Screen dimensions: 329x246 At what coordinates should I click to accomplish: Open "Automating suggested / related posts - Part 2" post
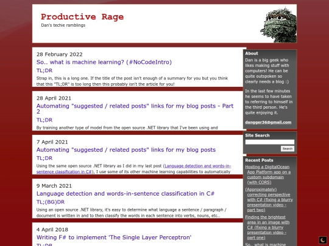(x=135, y=109)
